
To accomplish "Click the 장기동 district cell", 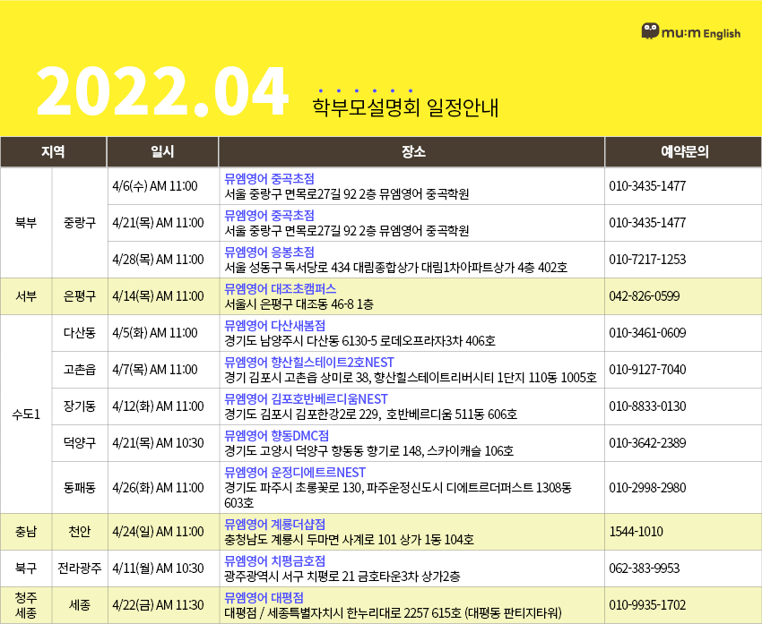I will click(80, 406).
